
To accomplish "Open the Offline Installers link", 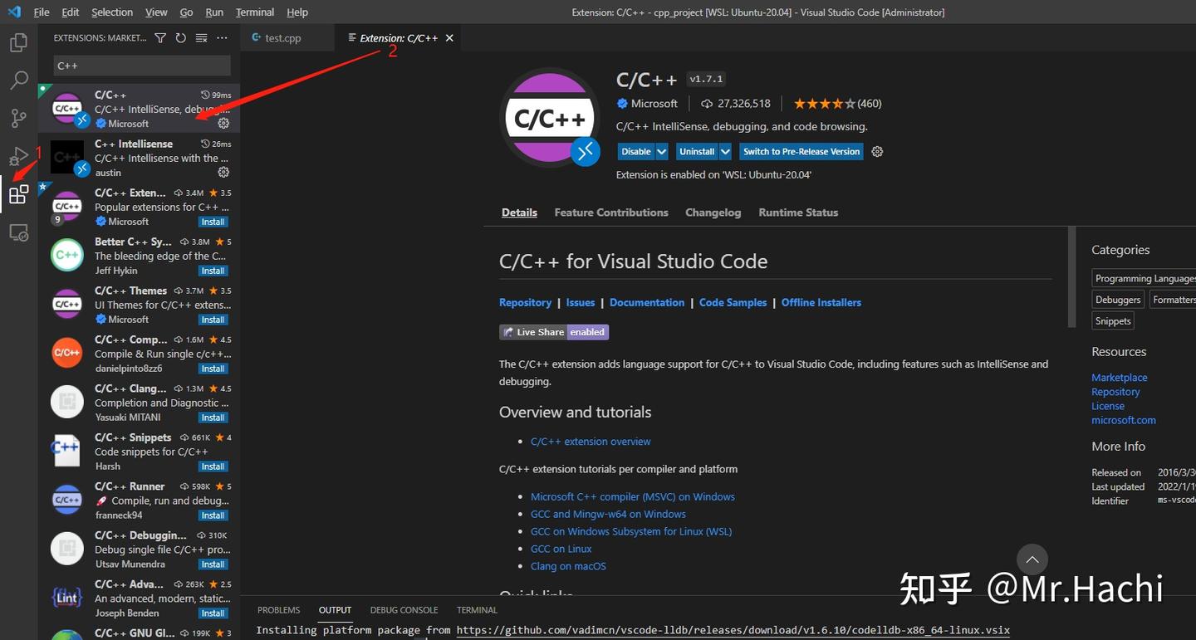I will pyautogui.click(x=821, y=302).
